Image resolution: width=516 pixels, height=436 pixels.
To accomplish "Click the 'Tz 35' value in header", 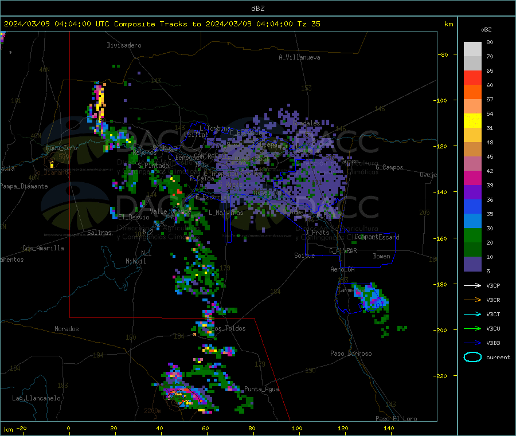I will tap(308, 24).
